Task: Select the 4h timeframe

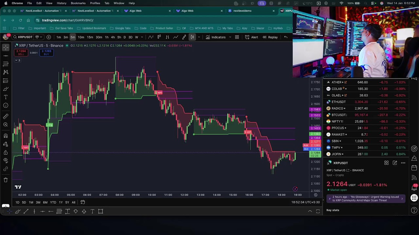Action: click(113, 37)
